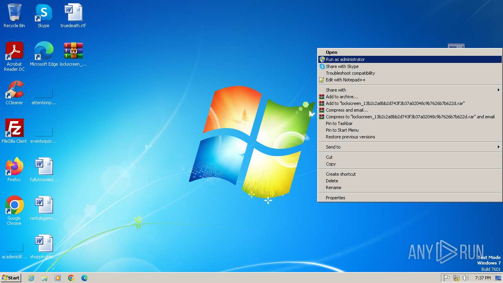Choose Open in the context menu

410,52
